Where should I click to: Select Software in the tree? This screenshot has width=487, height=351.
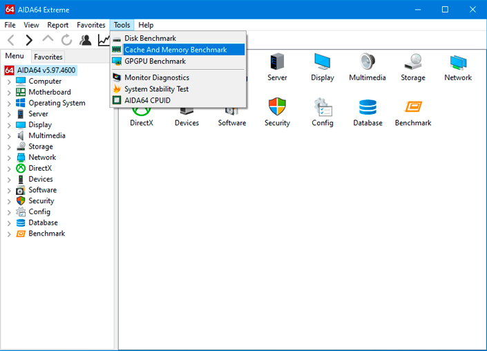tap(43, 190)
